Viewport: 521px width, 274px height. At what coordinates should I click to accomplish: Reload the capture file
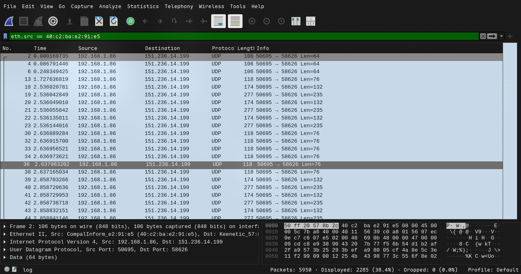[x=114, y=21]
